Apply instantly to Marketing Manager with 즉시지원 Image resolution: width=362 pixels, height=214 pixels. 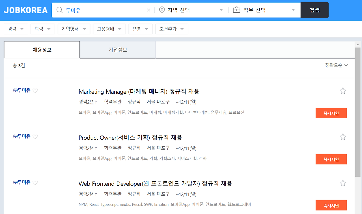pyautogui.click(x=331, y=113)
